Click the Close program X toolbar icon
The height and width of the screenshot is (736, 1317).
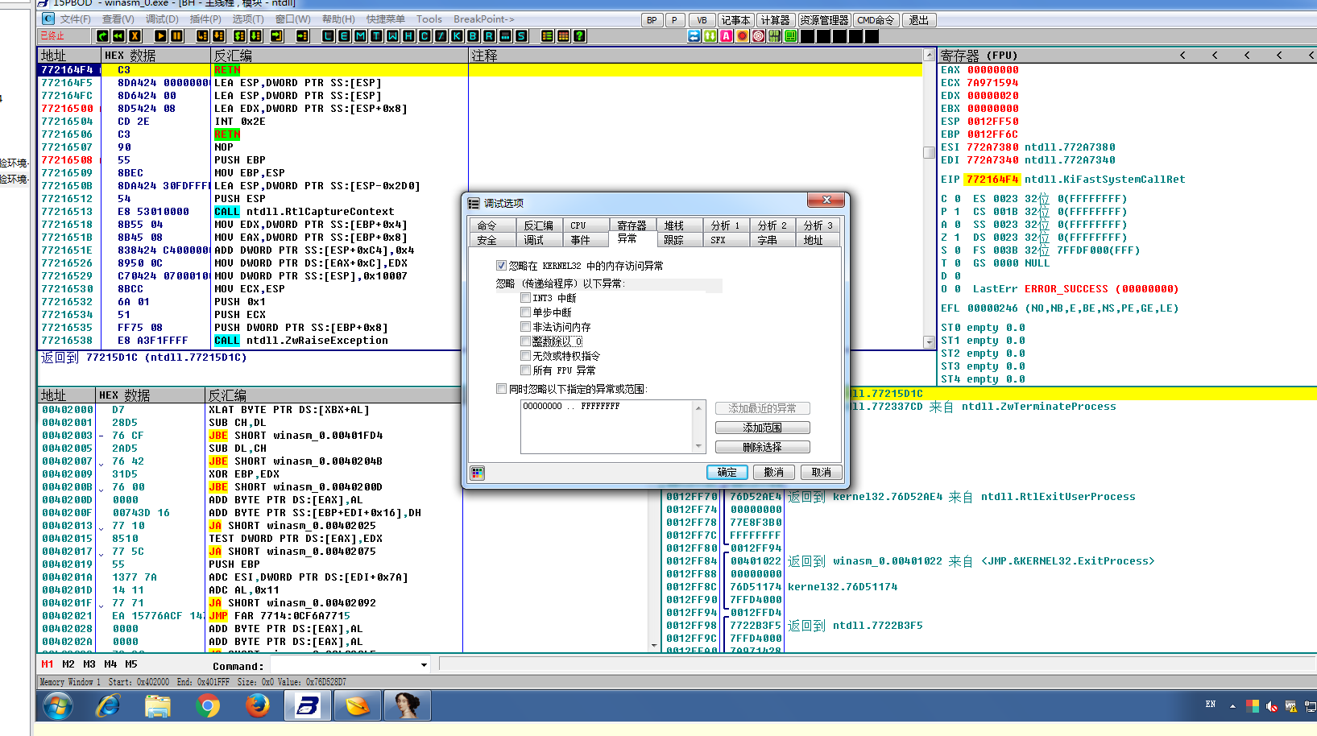click(x=135, y=36)
